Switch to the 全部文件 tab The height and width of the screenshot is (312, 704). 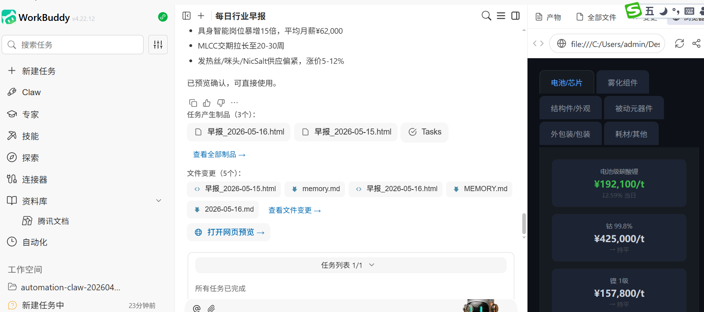pyautogui.click(x=596, y=17)
